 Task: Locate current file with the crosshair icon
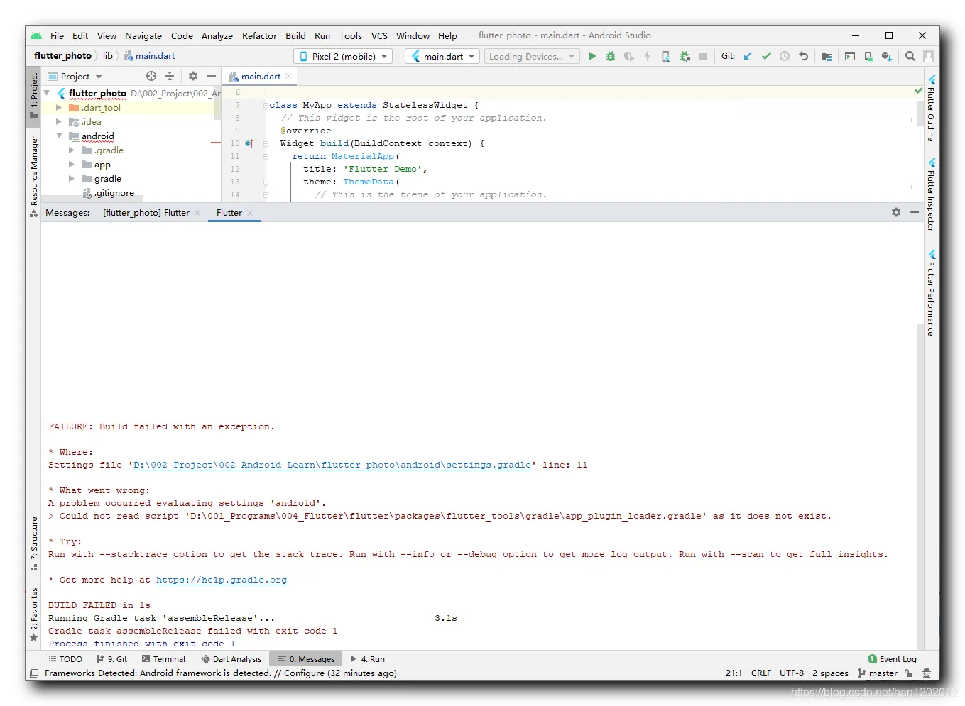151,76
